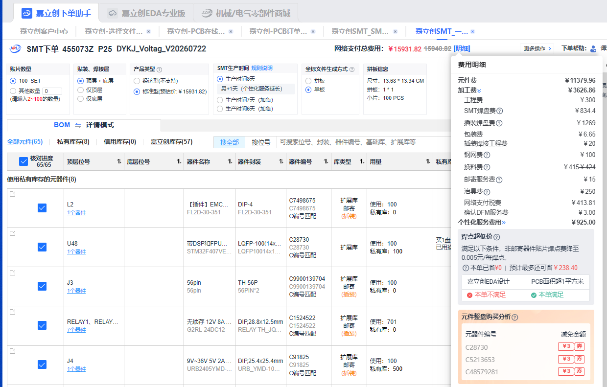Open help icon next to 产品类型
Viewport: 607px width, 387px height.
tap(160, 69)
